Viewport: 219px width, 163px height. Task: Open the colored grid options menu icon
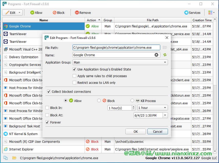(x=211, y=13)
